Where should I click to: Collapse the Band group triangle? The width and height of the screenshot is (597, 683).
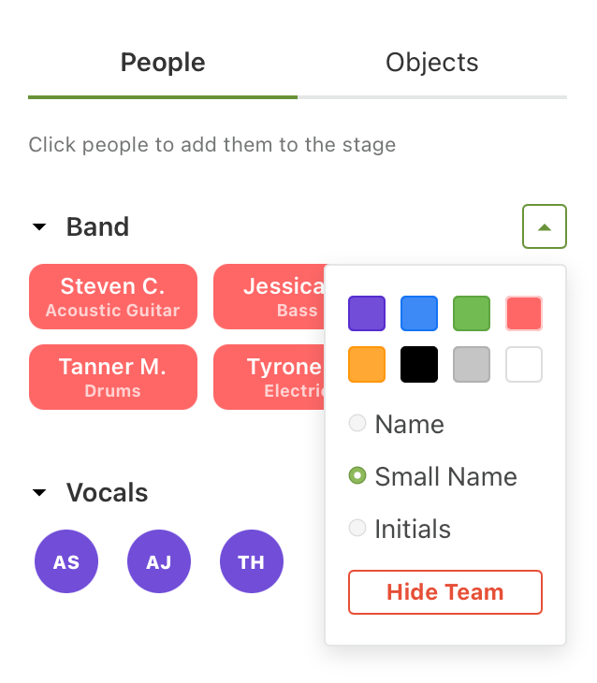39,227
